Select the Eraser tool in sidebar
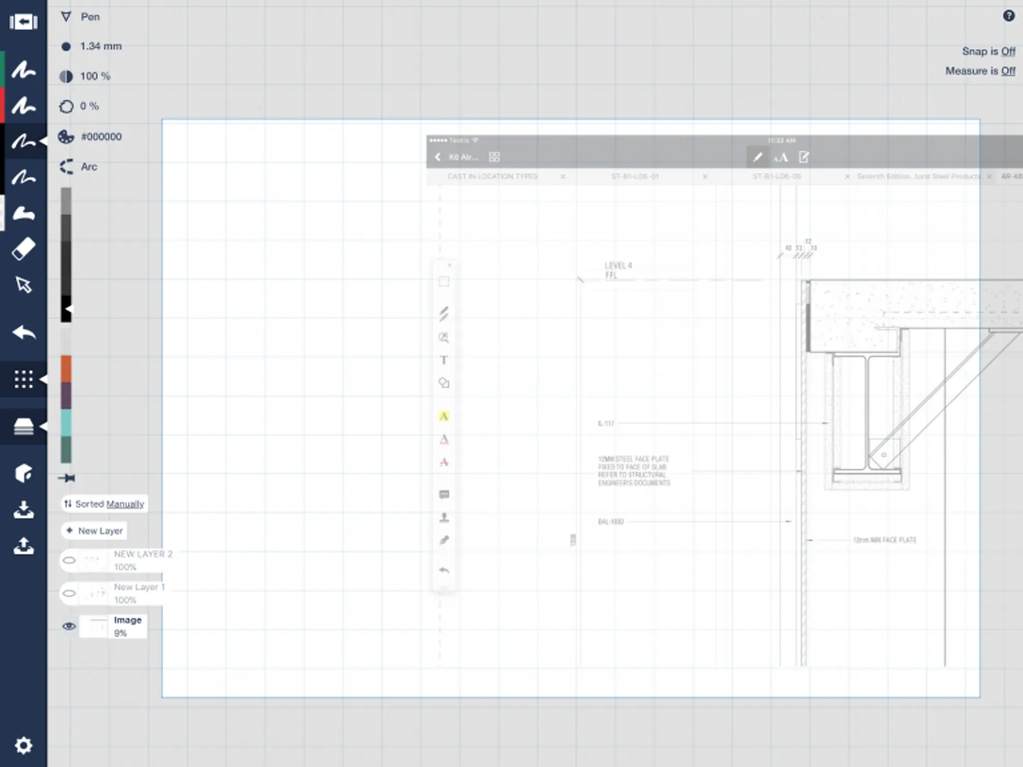 tap(23, 249)
